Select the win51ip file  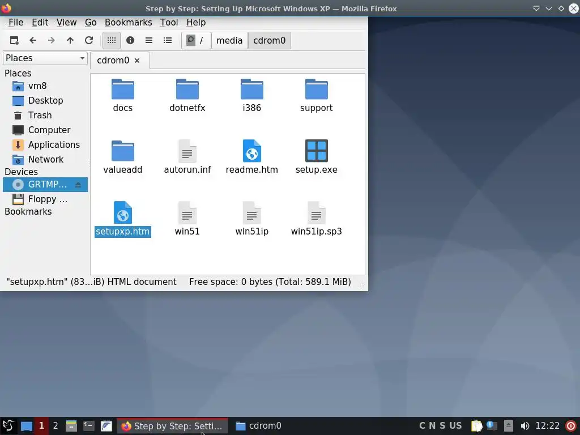click(252, 219)
